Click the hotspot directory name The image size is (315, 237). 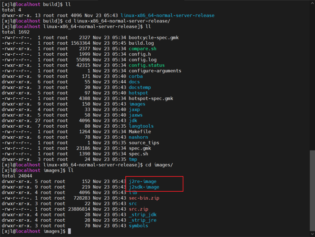coord(139,93)
